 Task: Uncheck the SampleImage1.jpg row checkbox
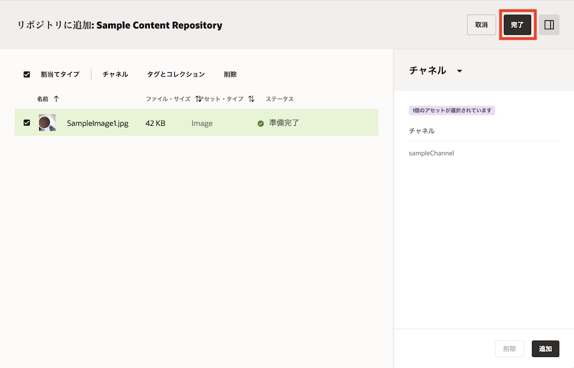27,122
